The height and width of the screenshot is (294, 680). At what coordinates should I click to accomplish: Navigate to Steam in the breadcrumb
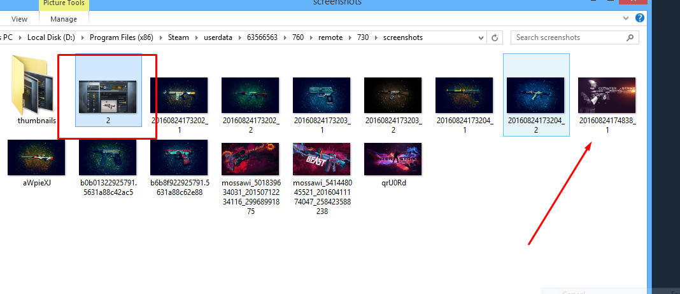tap(179, 37)
